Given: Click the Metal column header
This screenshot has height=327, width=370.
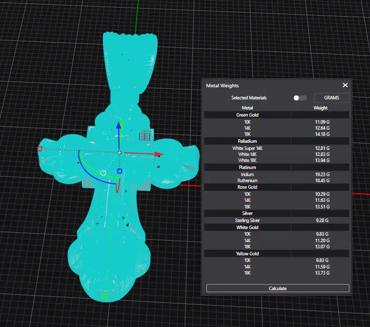Looking at the screenshot, I should [x=247, y=107].
